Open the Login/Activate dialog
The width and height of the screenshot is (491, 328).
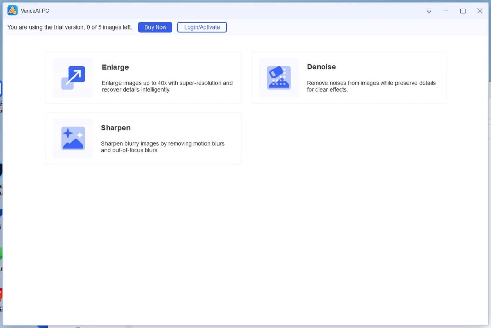coord(202,27)
